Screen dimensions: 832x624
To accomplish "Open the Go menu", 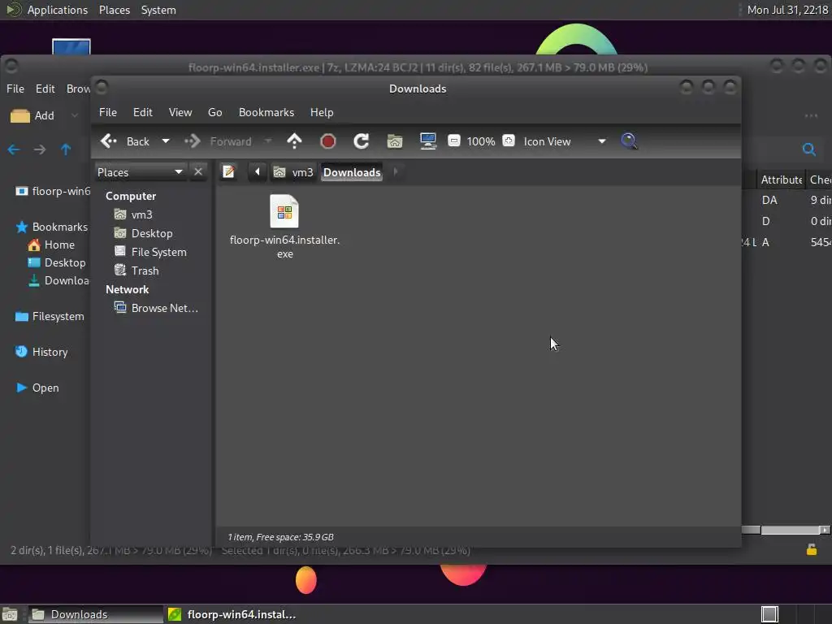I will coord(214,112).
